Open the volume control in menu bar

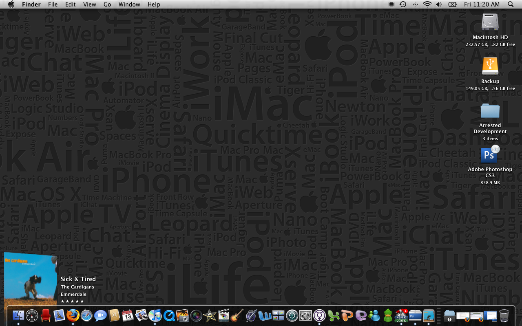[x=439, y=4]
